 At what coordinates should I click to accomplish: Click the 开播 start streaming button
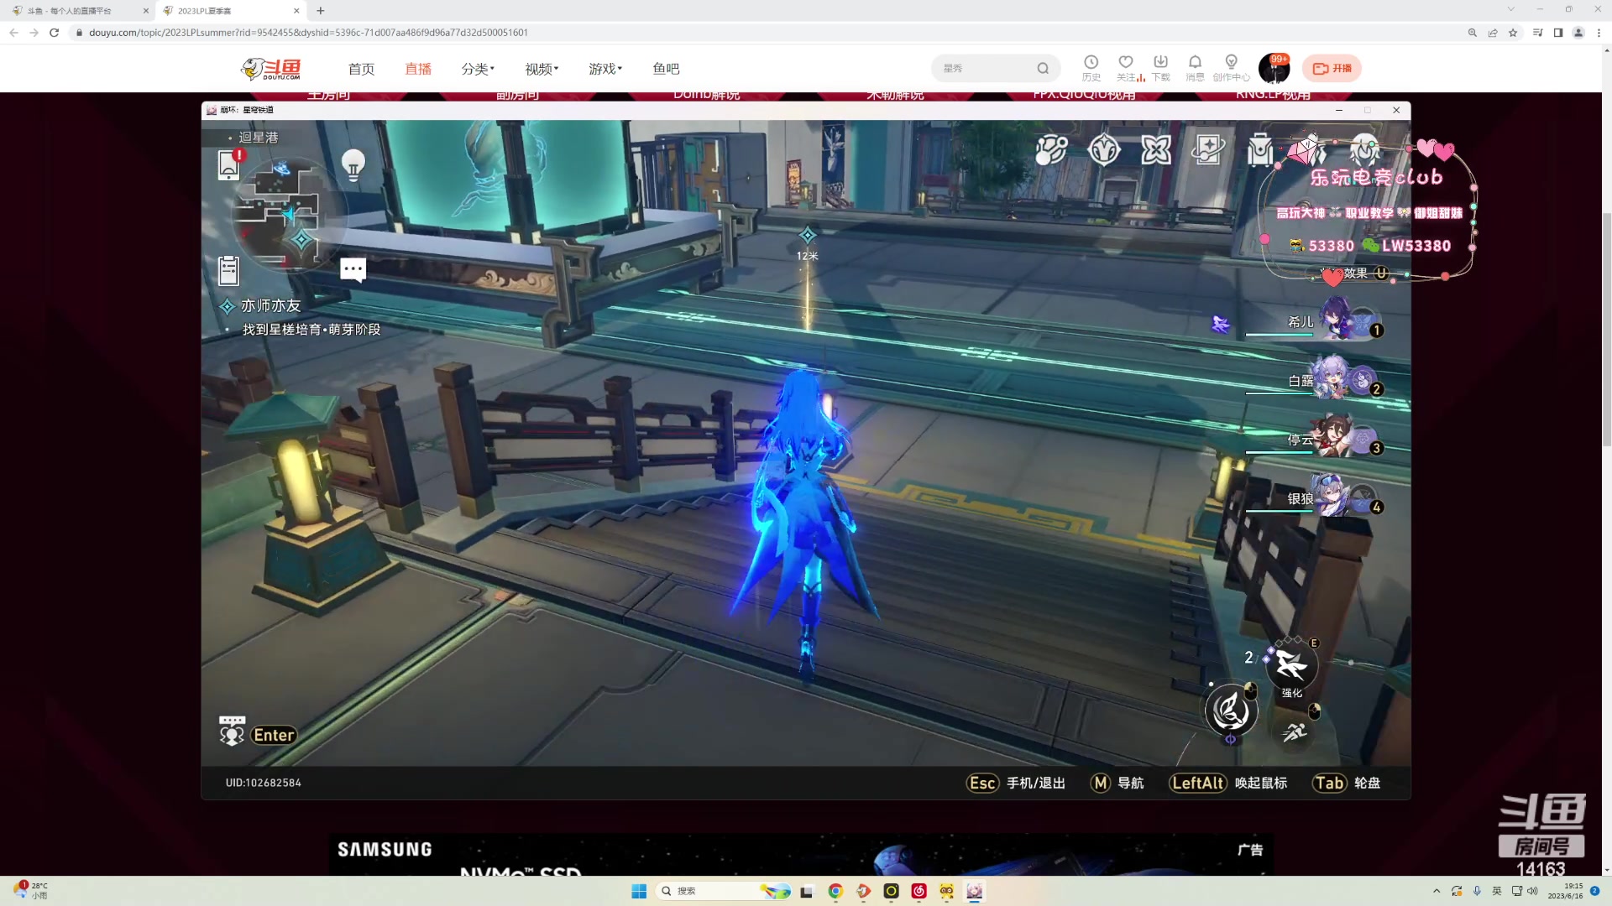coord(1332,69)
